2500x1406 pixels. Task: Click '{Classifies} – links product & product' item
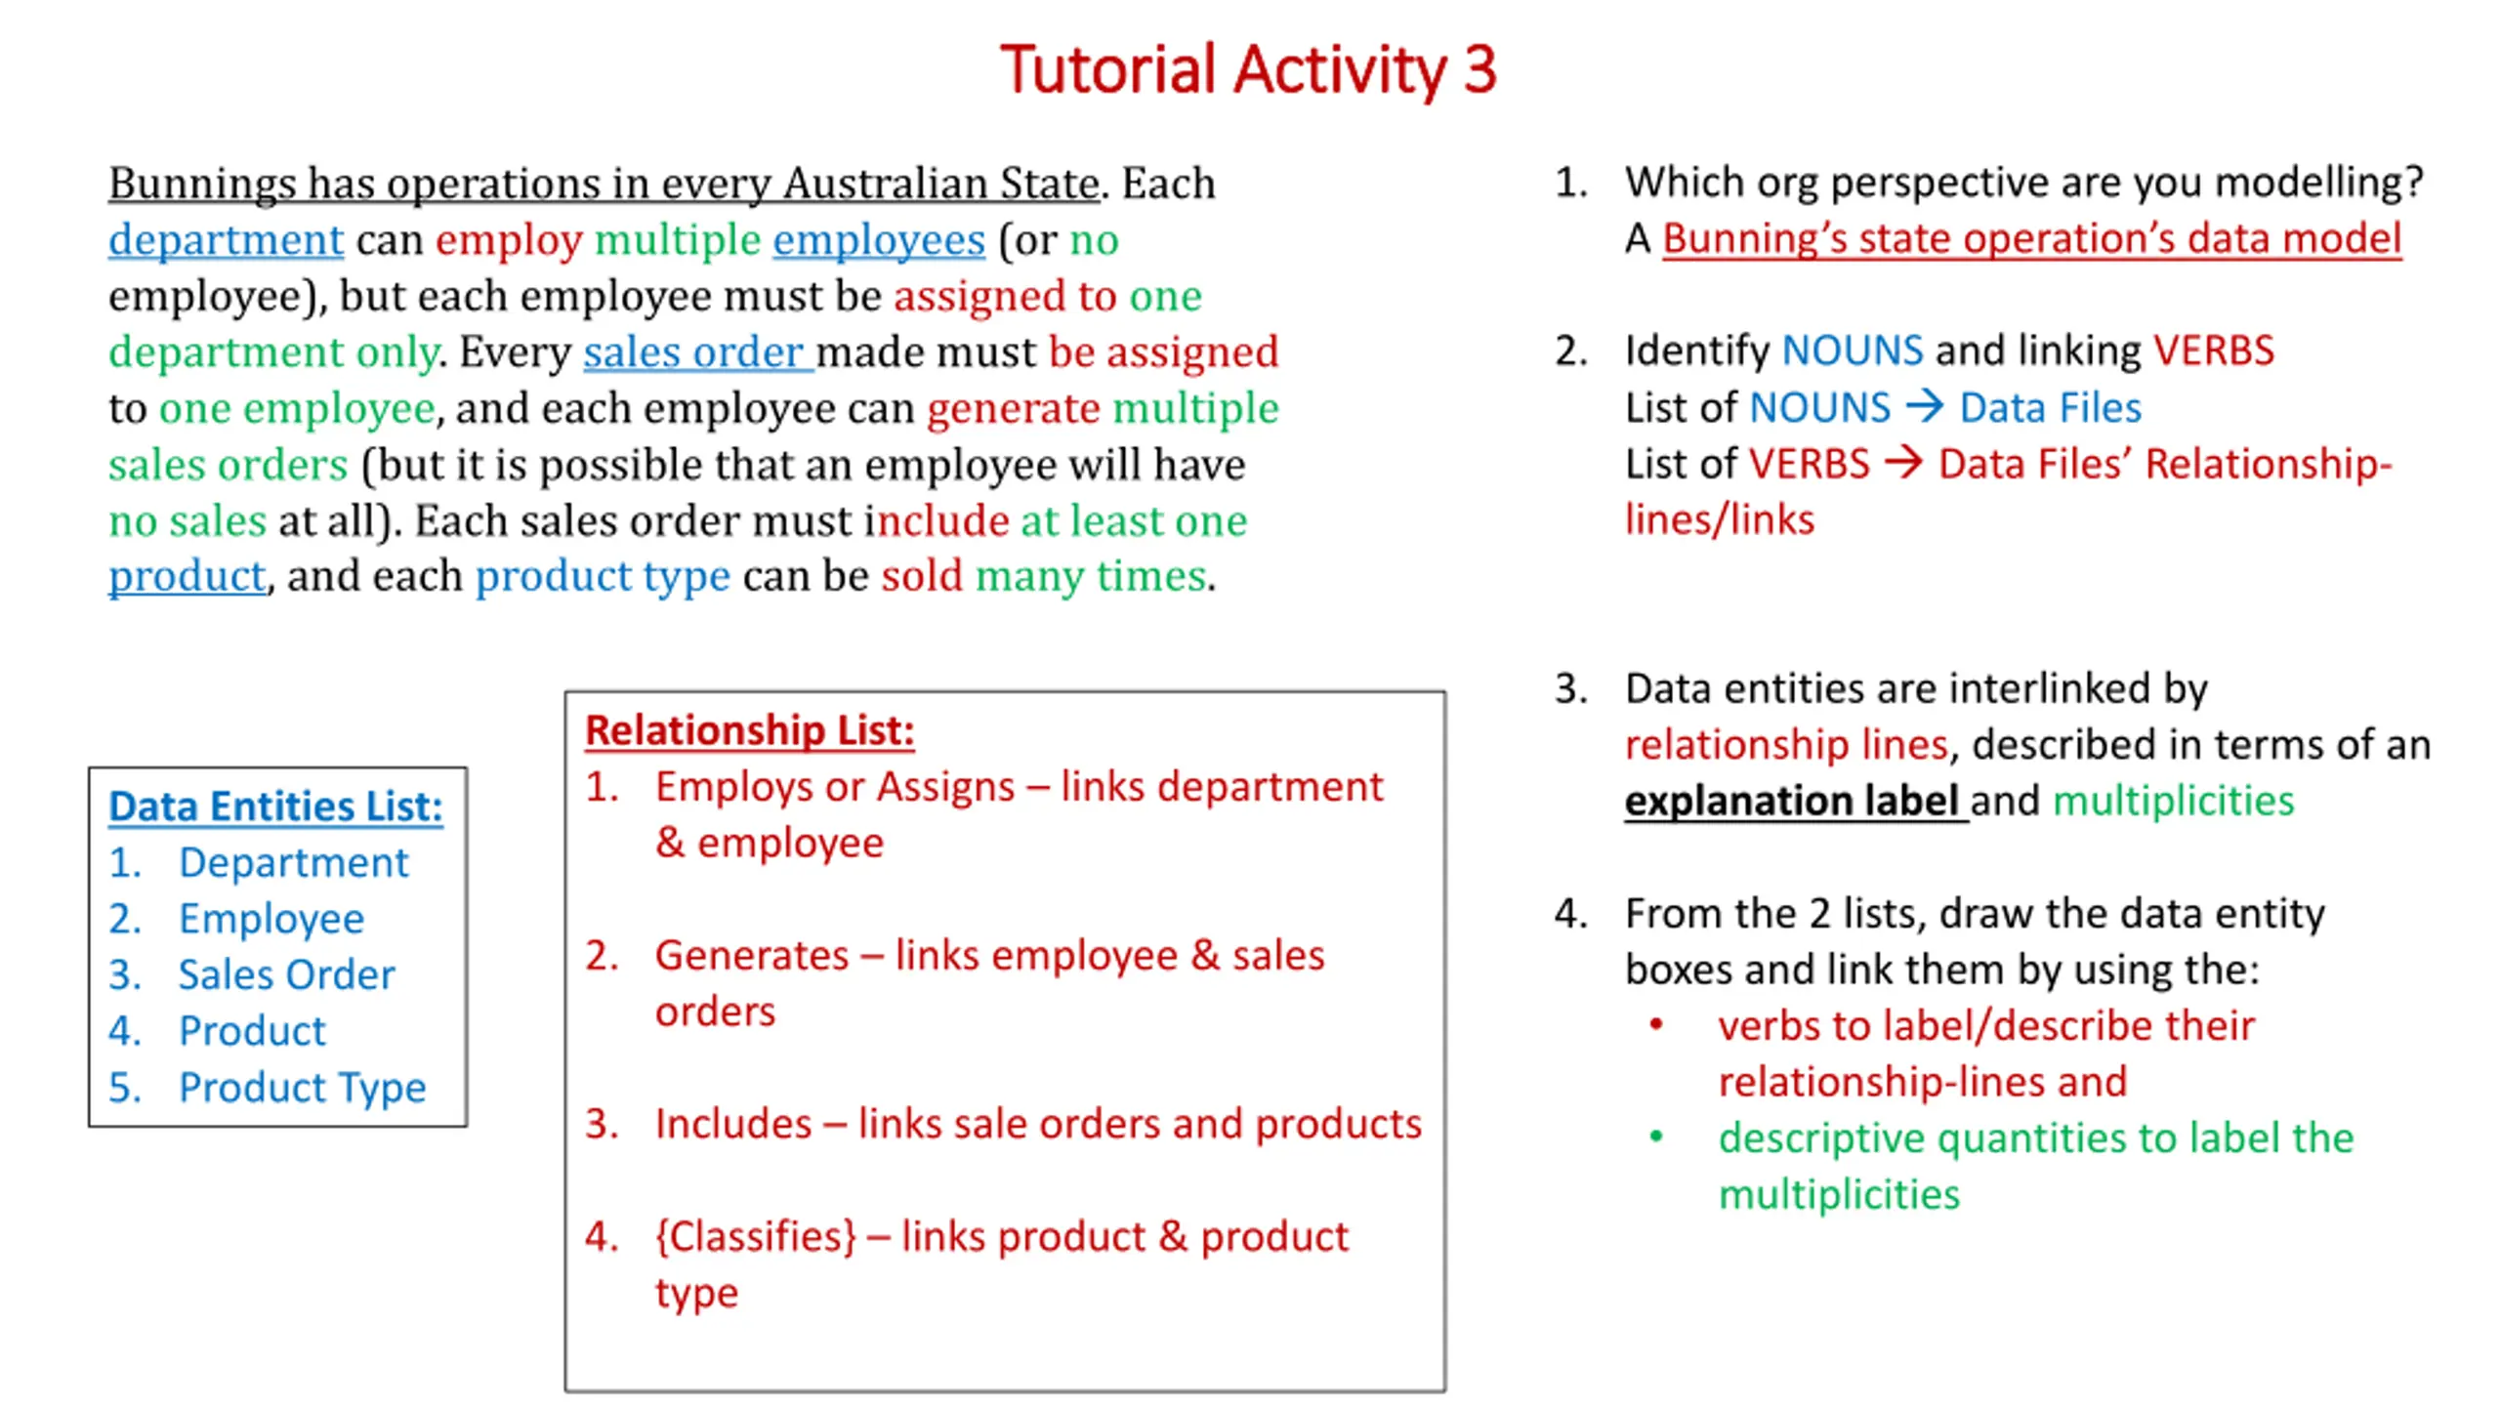click(x=1001, y=1237)
